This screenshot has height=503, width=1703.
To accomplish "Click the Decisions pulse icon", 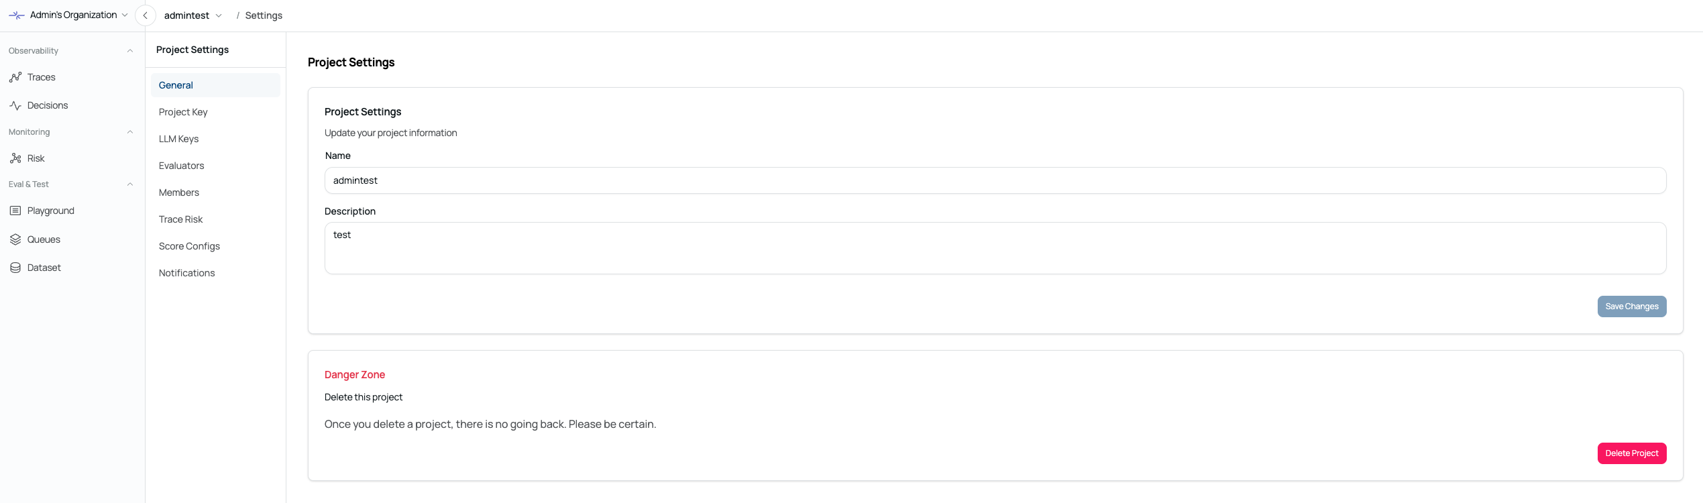I will (15, 105).
